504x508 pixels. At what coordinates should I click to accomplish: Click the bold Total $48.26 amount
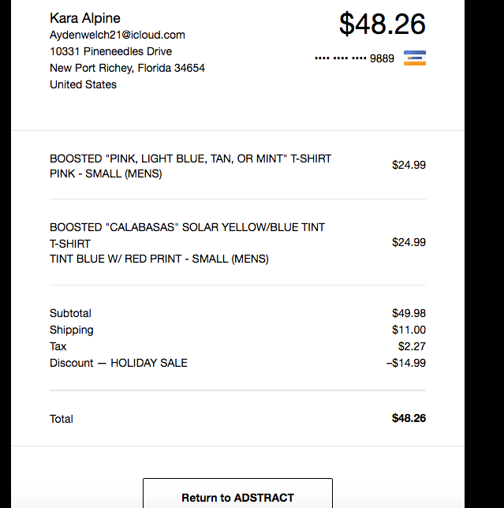tap(409, 418)
